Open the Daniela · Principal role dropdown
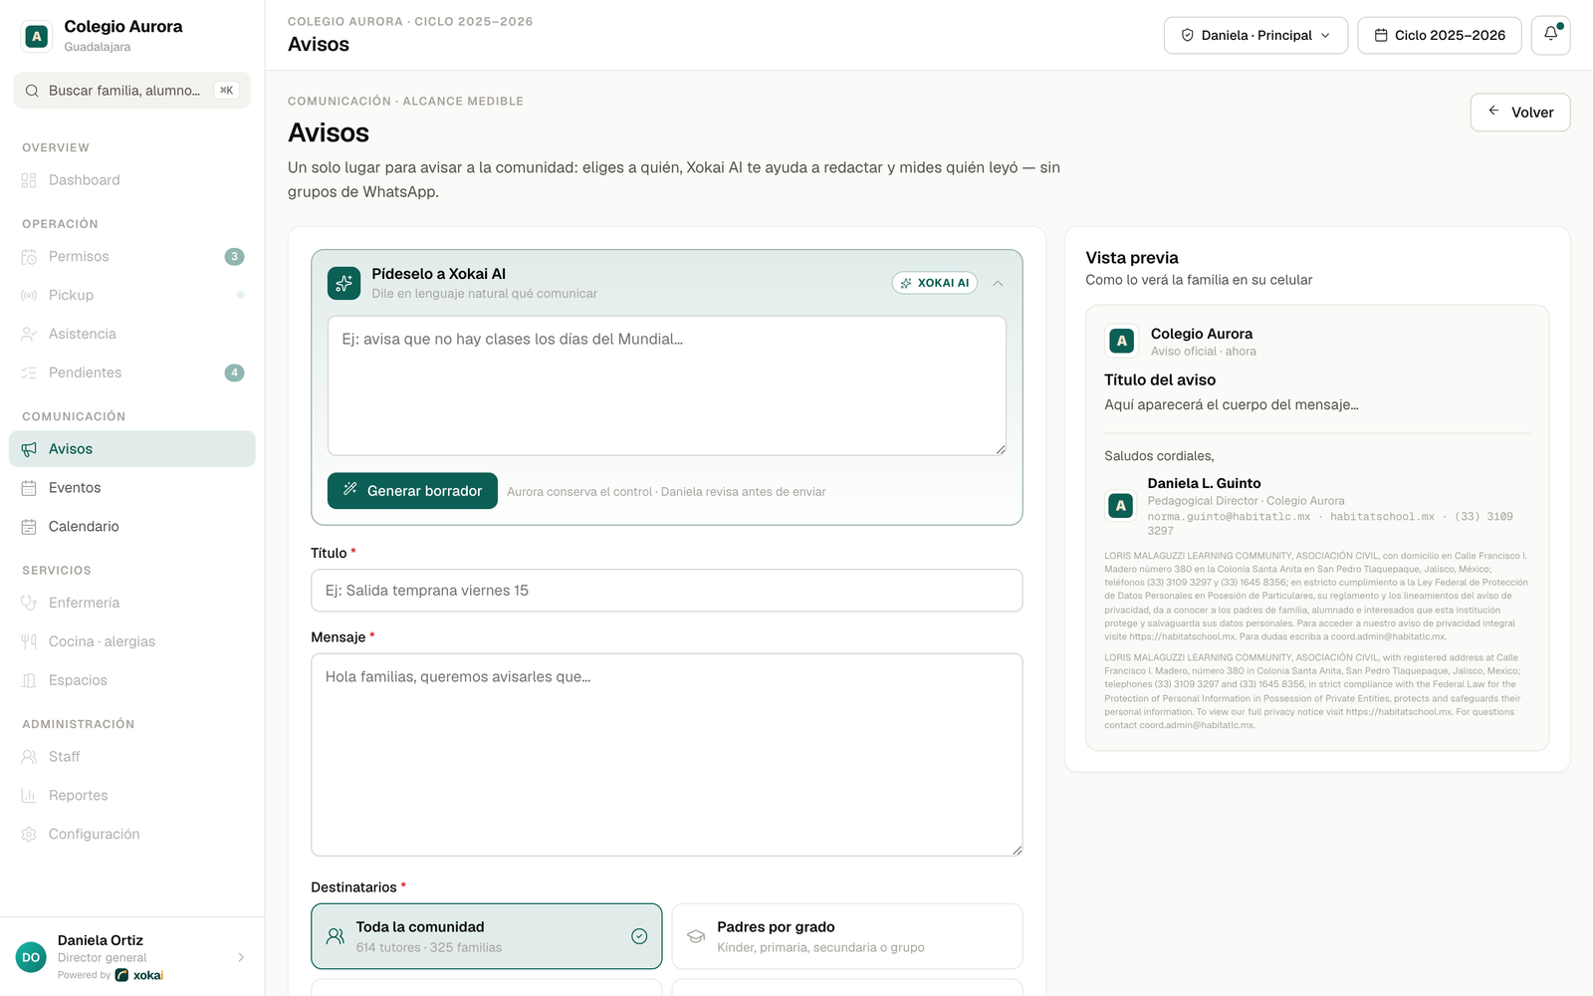 (1255, 35)
